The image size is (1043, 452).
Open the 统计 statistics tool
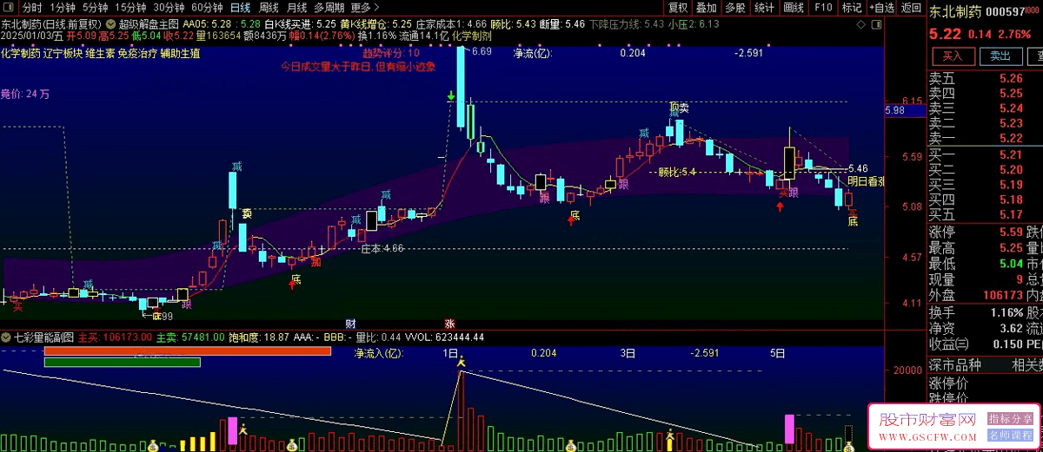pos(765,7)
